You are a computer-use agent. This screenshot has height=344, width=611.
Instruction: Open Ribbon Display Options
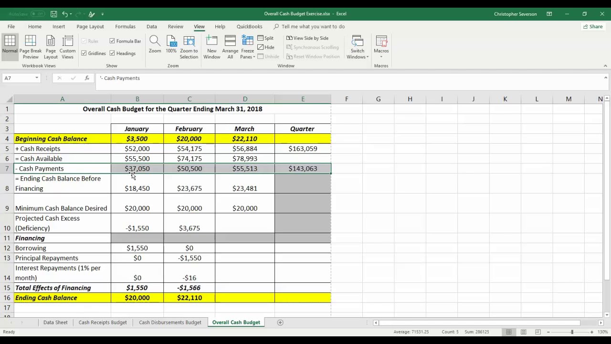[x=549, y=14]
